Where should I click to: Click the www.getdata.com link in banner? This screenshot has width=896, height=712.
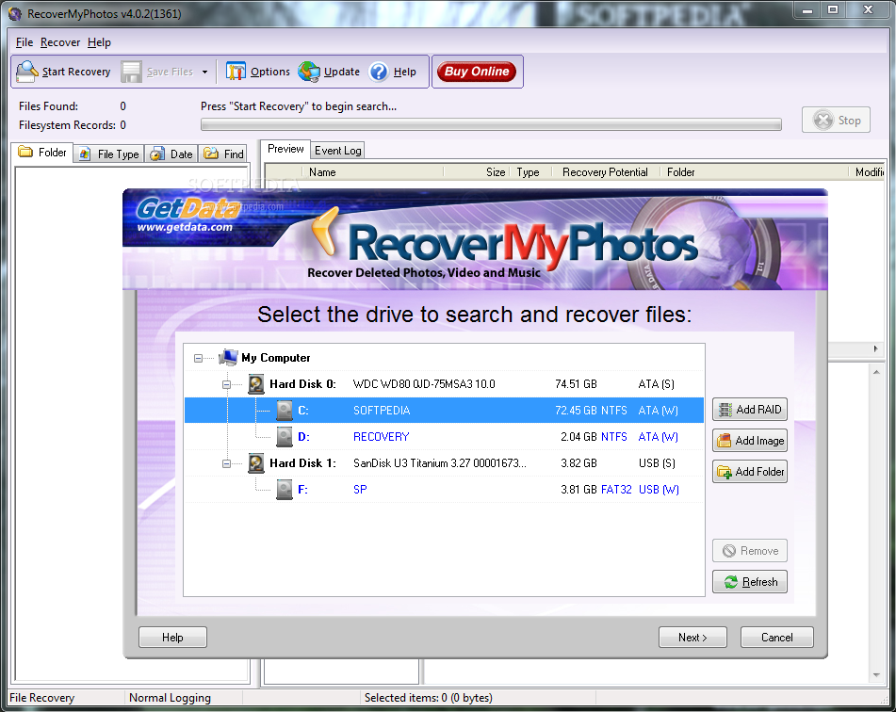pos(185,227)
